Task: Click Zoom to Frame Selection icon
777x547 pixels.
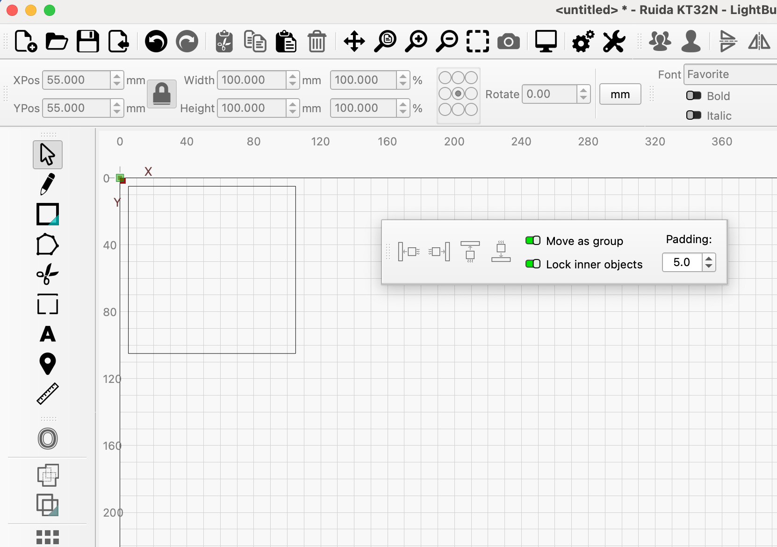Action: click(x=477, y=42)
